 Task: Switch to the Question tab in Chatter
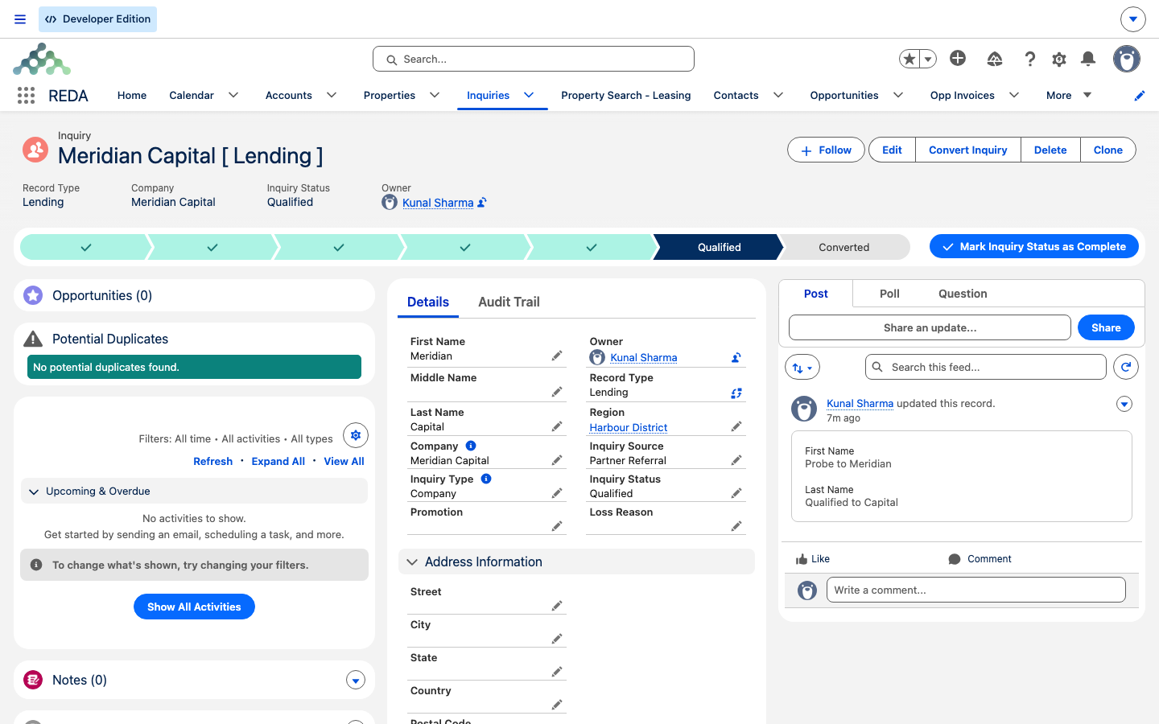point(963,294)
